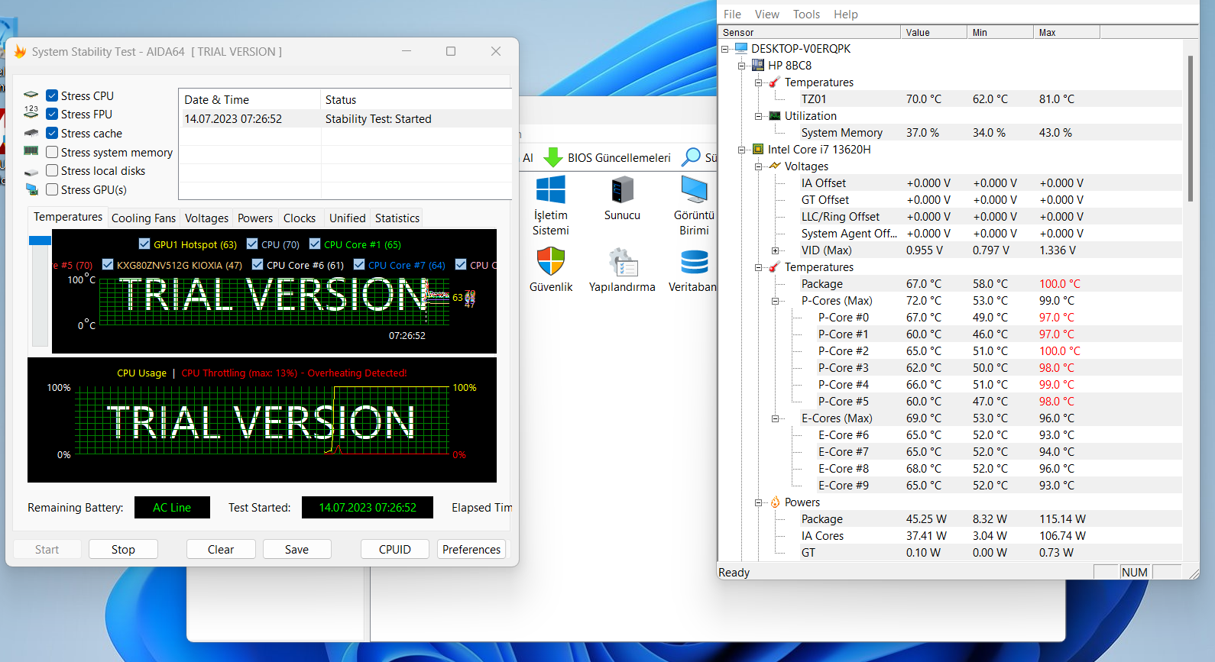Toggle the KXG80ZNV512G KIOXIA graph checkbox
Image resolution: width=1215 pixels, height=662 pixels.
pyautogui.click(x=108, y=264)
